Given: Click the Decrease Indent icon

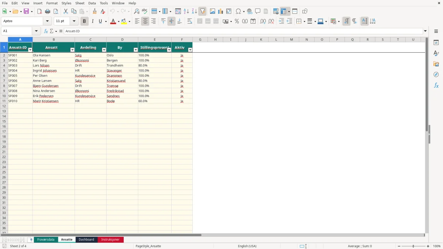Looking at the screenshot, I should pos(289,21).
